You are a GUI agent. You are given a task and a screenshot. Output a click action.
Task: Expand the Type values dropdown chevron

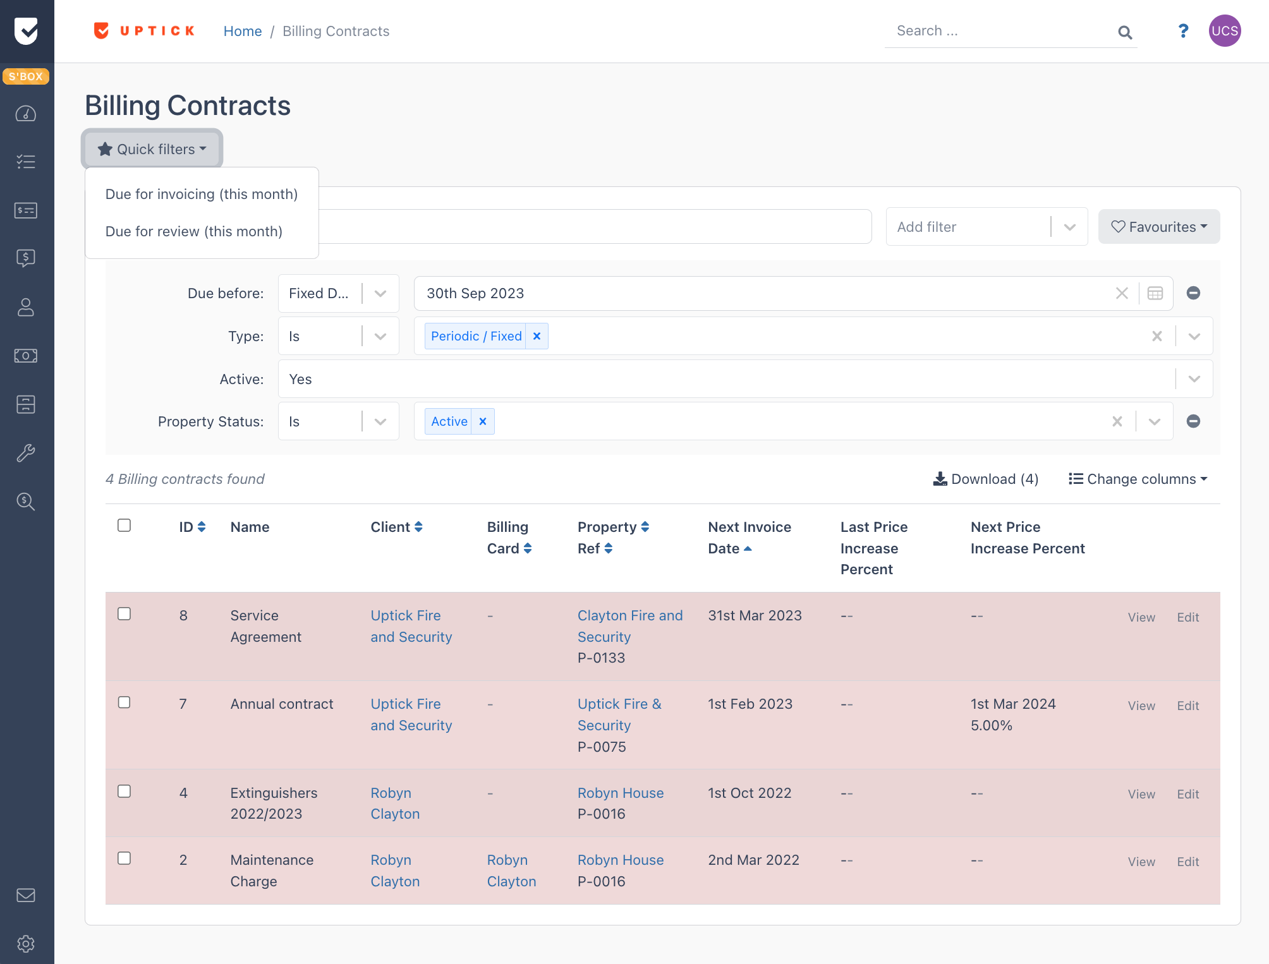coord(1194,336)
